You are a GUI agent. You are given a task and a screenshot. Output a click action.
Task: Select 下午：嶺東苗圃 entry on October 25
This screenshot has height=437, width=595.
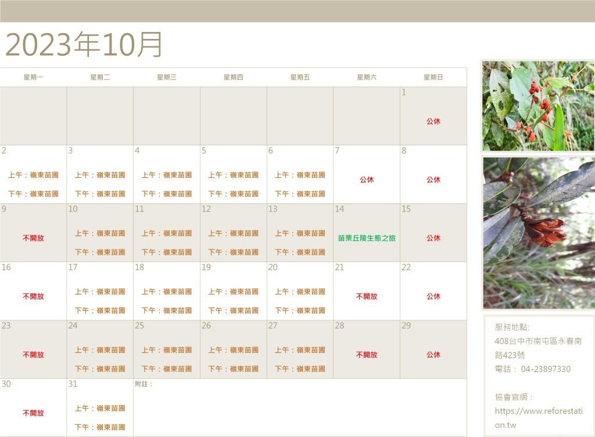[x=167, y=369]
